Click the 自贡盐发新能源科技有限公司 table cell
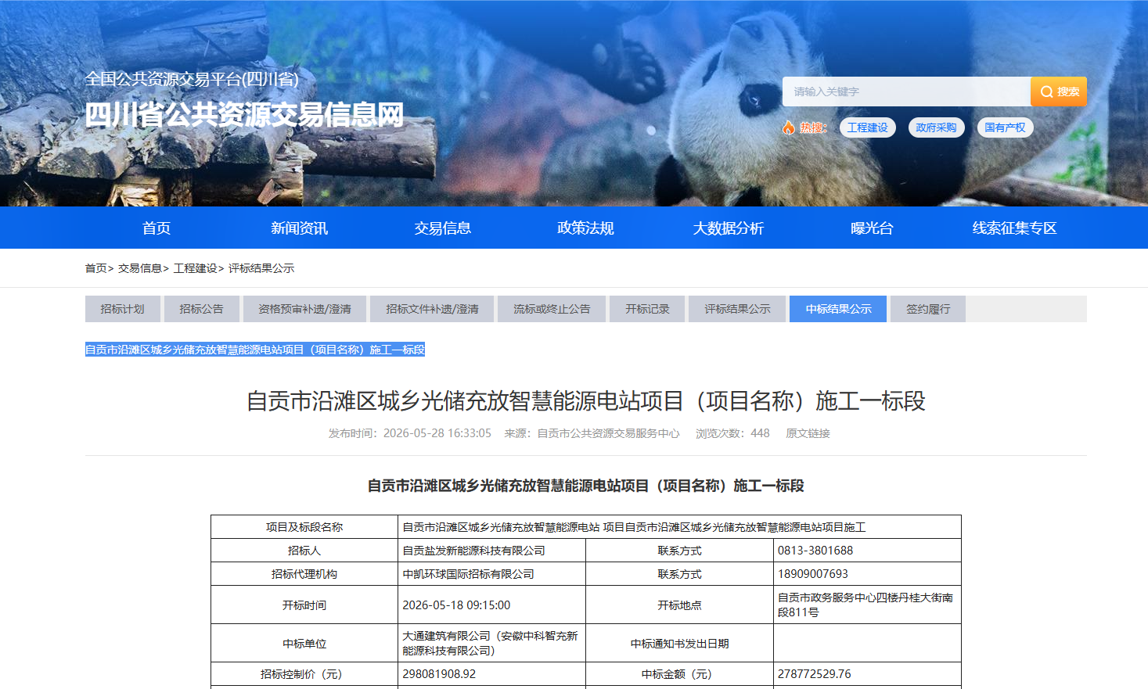This screenshot has height=689, width=1148. tap(491, 551)
